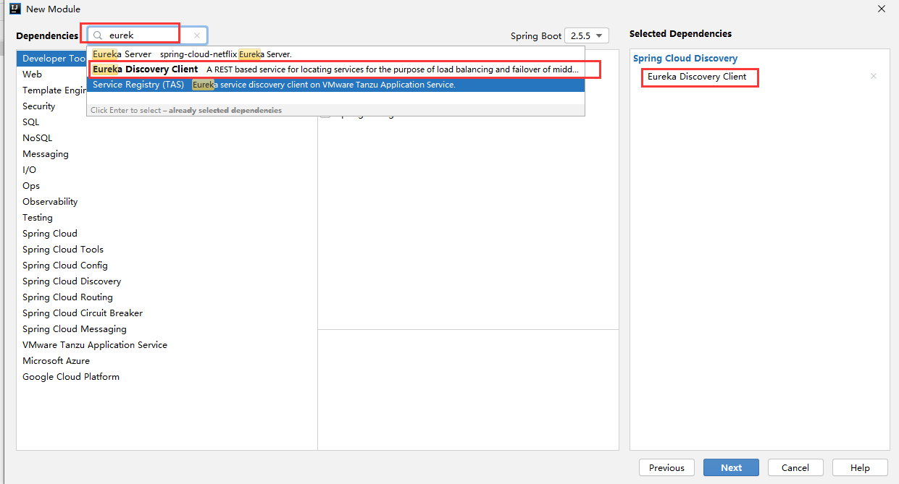Click the dependency search field containing 'eurek'
The height and width of the screenshot is (484, 899).
[148, 35]
